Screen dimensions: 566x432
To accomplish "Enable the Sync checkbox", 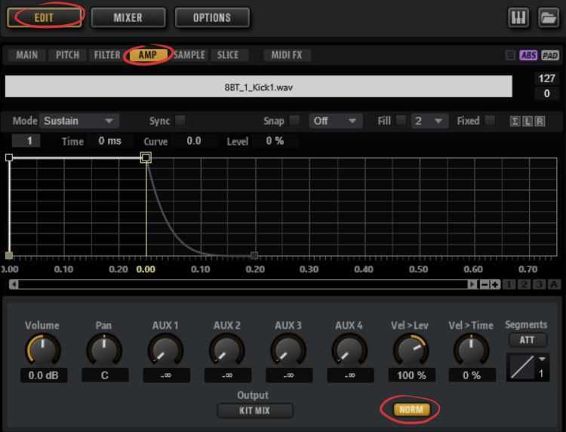I will (x=180, y=121).
